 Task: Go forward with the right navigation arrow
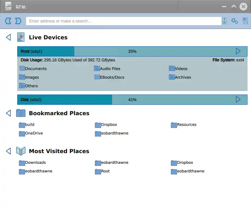point(18,21)
